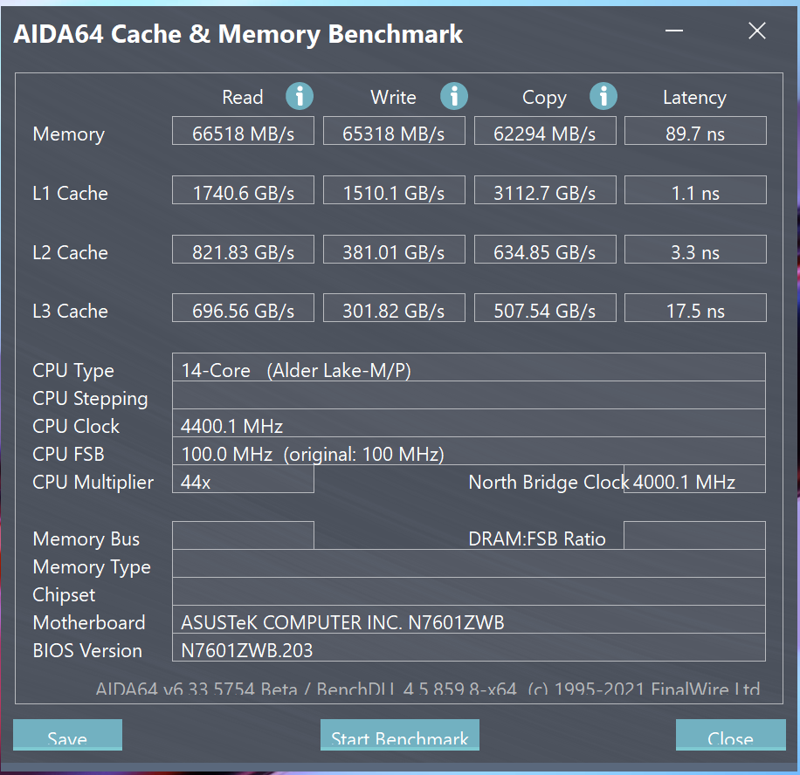Click the info icon next to Write
Viewport: 800px width, 775px height.
454,96
